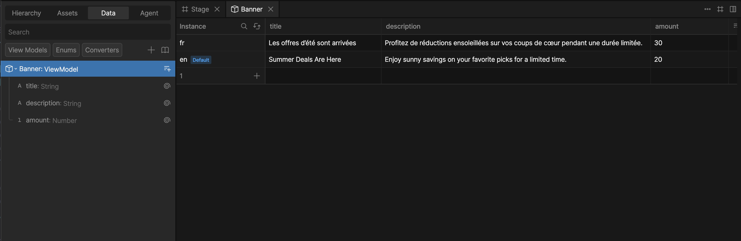
Task: Edit title 'Summer Deals Are Here'
Action: coord(323,59)
